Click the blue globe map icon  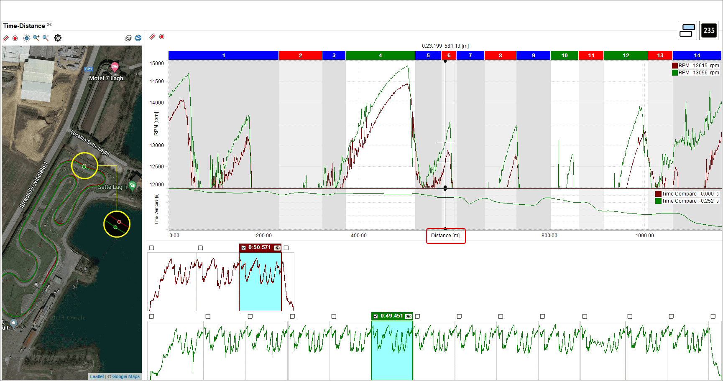[138, 38]
